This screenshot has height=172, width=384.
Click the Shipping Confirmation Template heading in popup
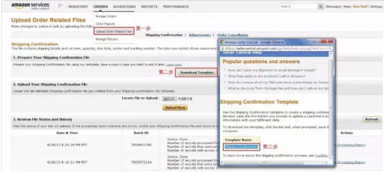click(259, 102)
